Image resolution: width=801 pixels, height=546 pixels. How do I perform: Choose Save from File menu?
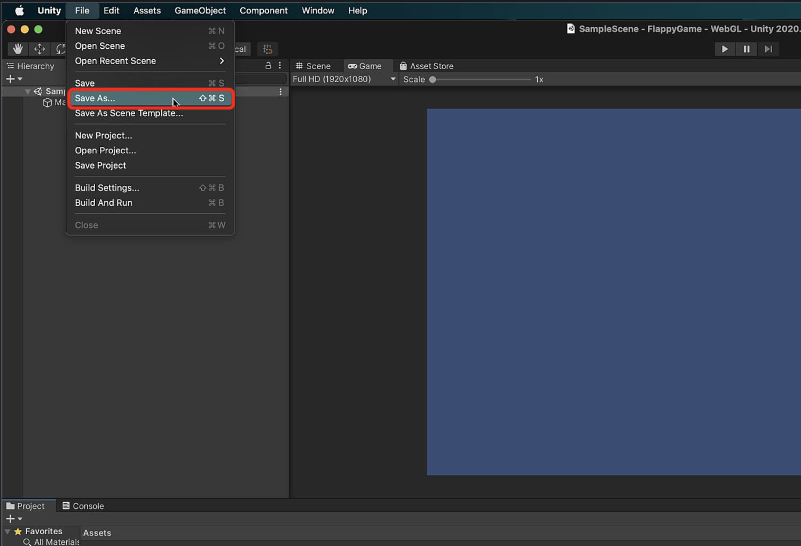click(150, 83)
